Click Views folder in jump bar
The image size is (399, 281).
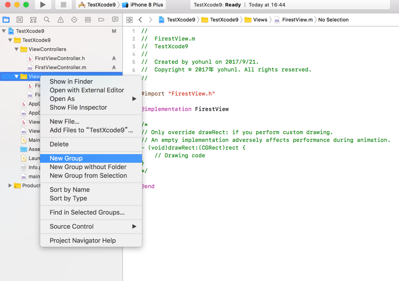tap(256, 20)
